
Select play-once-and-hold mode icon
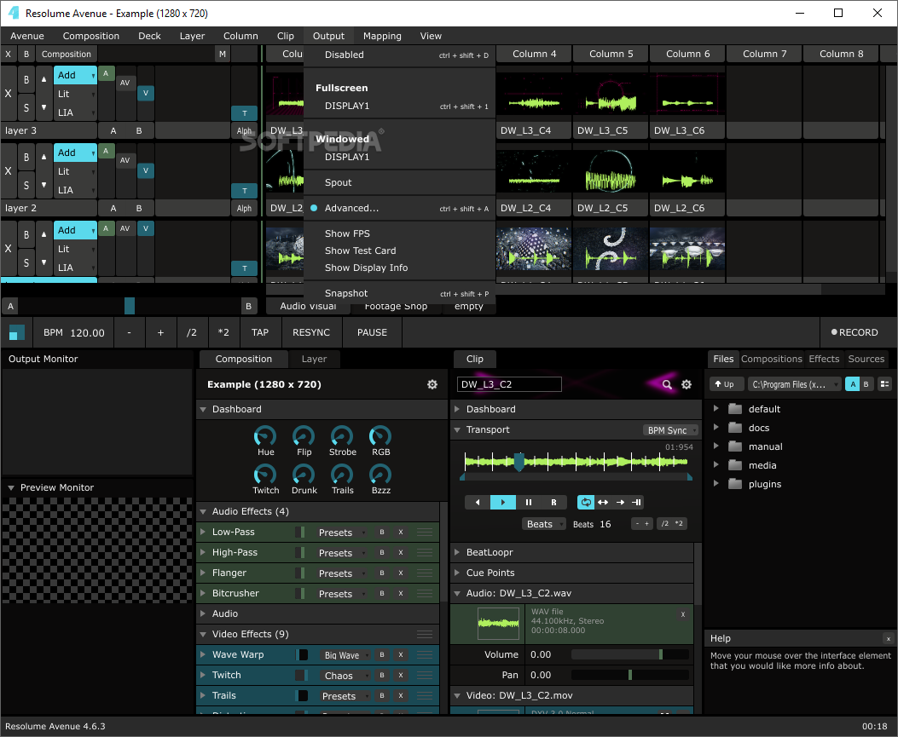(636, 503)
